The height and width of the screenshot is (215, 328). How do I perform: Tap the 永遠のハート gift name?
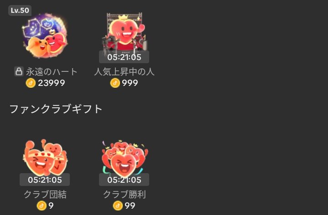click(52, 72)
